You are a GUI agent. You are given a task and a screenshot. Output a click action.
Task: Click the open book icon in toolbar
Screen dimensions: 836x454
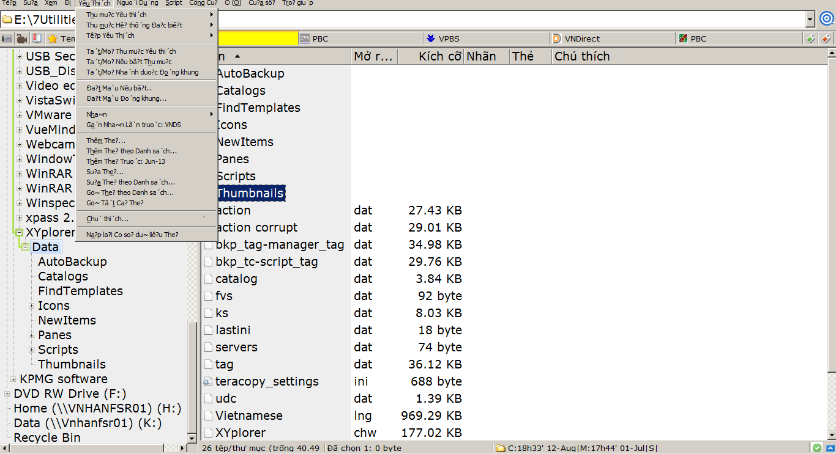pos(37,38)
